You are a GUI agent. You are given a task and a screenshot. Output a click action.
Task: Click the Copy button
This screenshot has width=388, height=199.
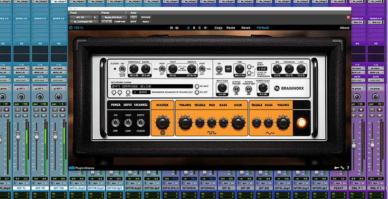pos(218,27)
